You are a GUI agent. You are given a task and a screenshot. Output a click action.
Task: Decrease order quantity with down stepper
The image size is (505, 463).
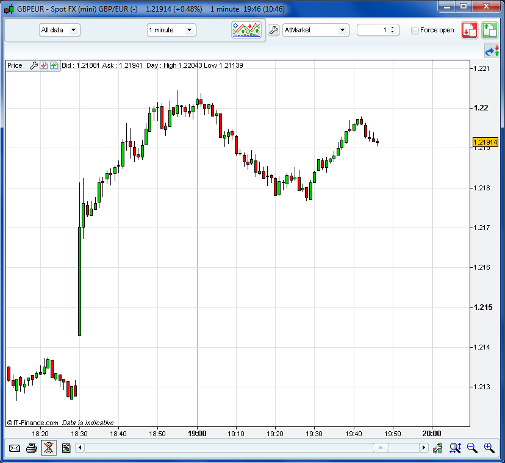tap(392, 32)
